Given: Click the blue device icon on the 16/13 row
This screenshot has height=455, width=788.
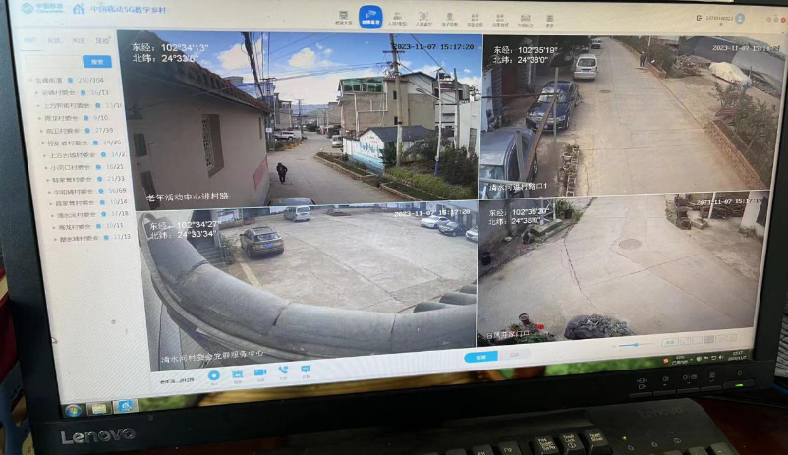Looking at the screenshot, I should [x=83, y=92].
